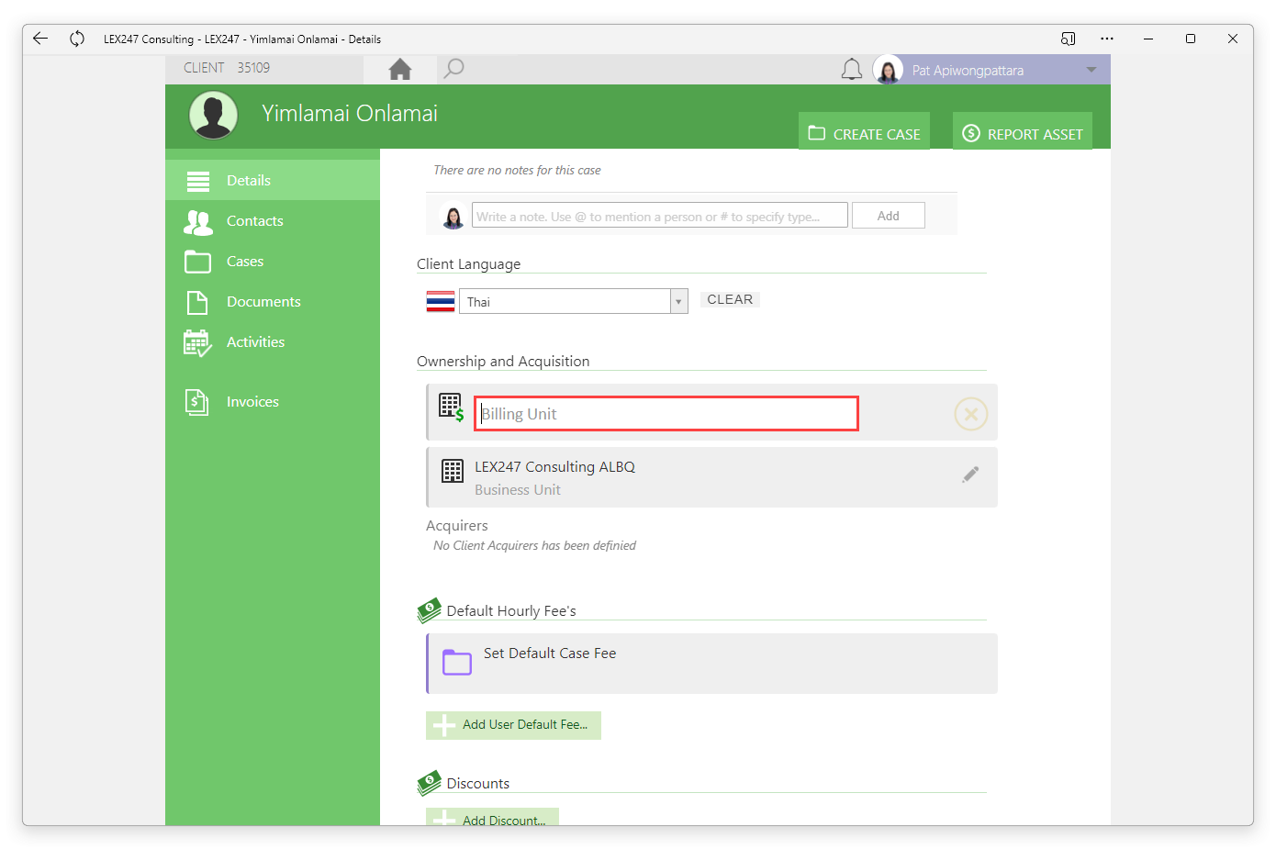Click Add Discount
1276x849 pixels.
click(492, 817)
